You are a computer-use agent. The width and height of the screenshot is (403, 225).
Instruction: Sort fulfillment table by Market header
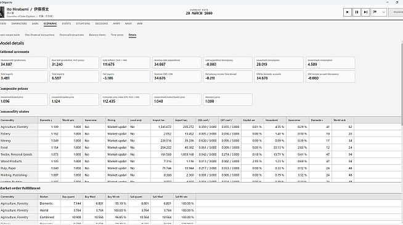click(49, 197)
